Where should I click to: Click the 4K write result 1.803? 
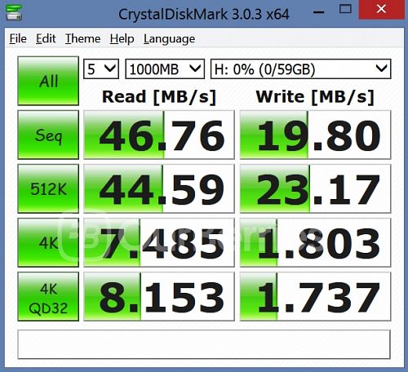click(x=315, y=242)
